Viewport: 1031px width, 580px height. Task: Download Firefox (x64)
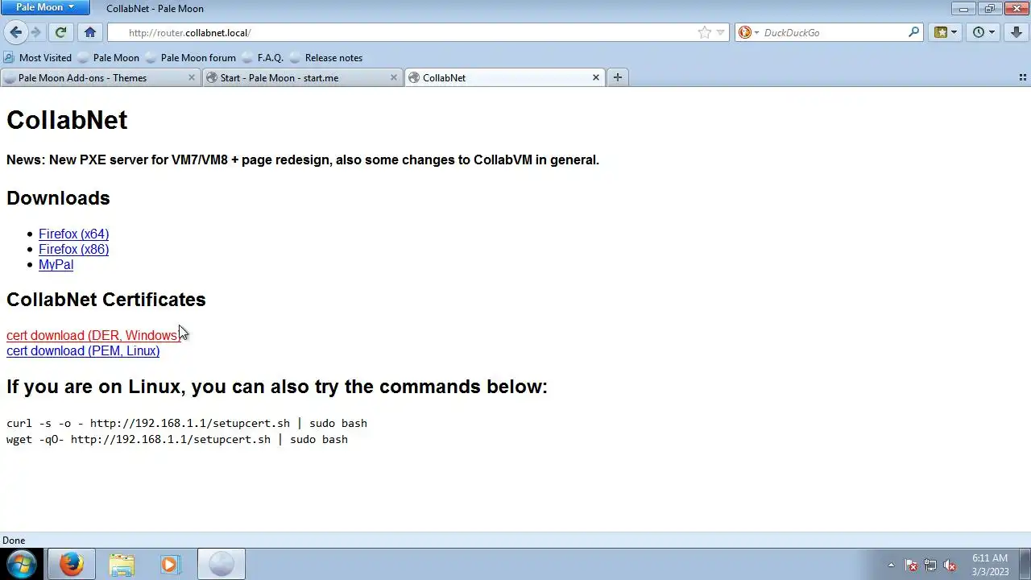click(x=73, y=234)
